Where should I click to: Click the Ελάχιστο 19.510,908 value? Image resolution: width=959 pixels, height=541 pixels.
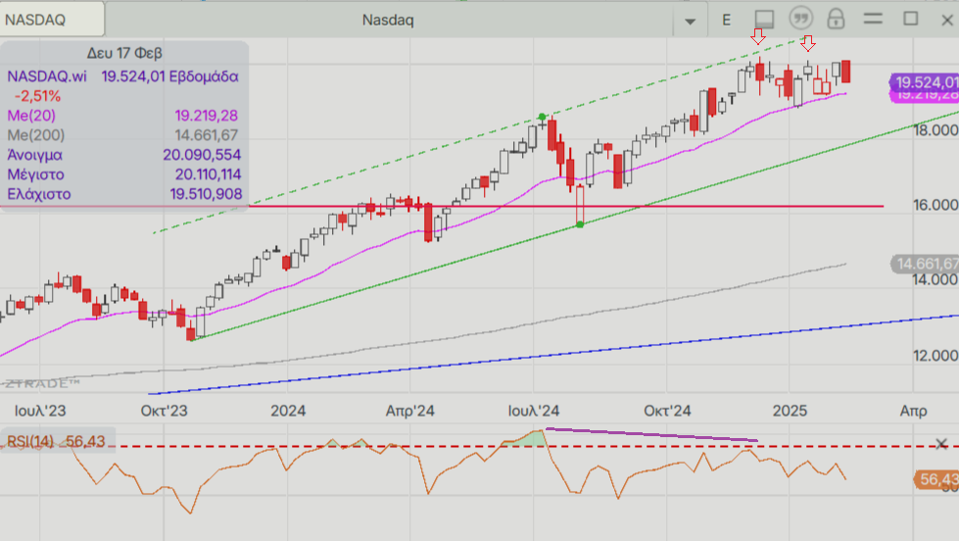click(206, 194)
